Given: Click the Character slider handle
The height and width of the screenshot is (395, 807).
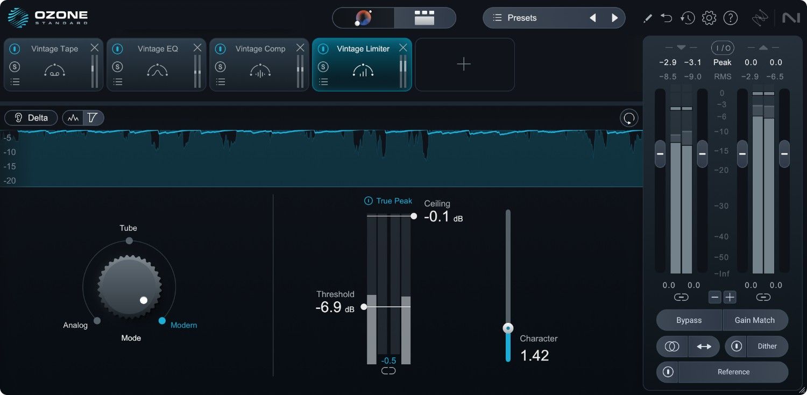Looking at the screenshot, I should click(508, 328).
